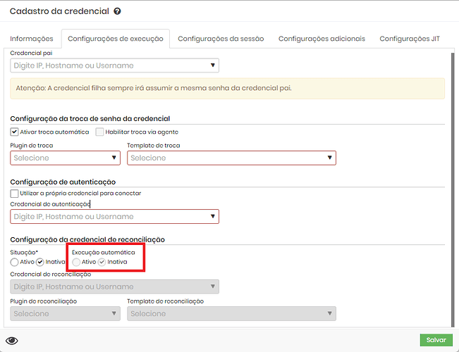Select Inativo radio under Situação

pyautogui.click(x=40, y=262)
